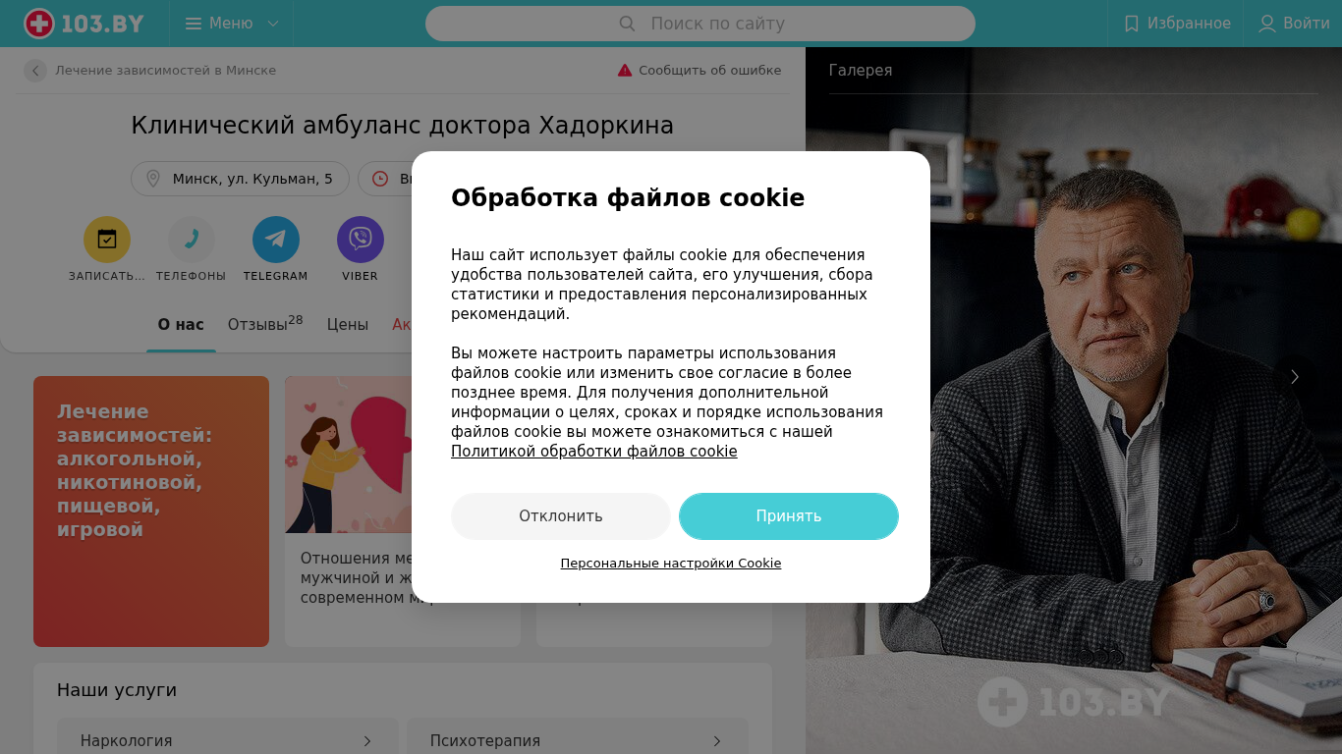Image resolution: width=1342 pixels, height=754 pixels.
Task: Click the Войти user icon
Action: [1267, 24]
